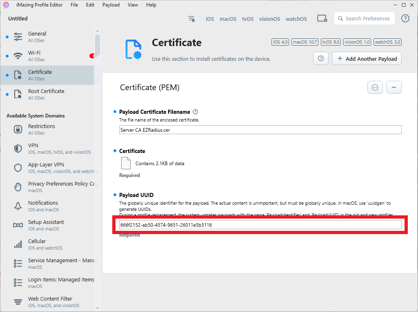Screen dimensions: 418x312
Task: Click the visionOS 1.0 version badge
Action: pyautogui.click(x=357, y=42)
